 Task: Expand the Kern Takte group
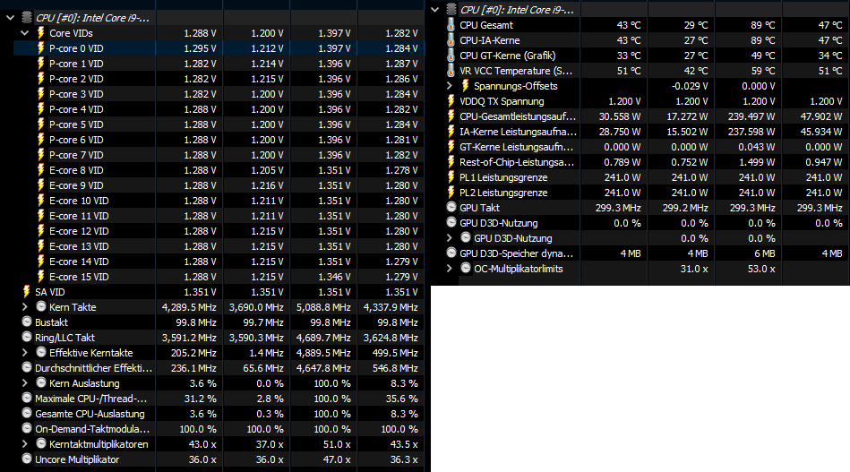(24, 307)
